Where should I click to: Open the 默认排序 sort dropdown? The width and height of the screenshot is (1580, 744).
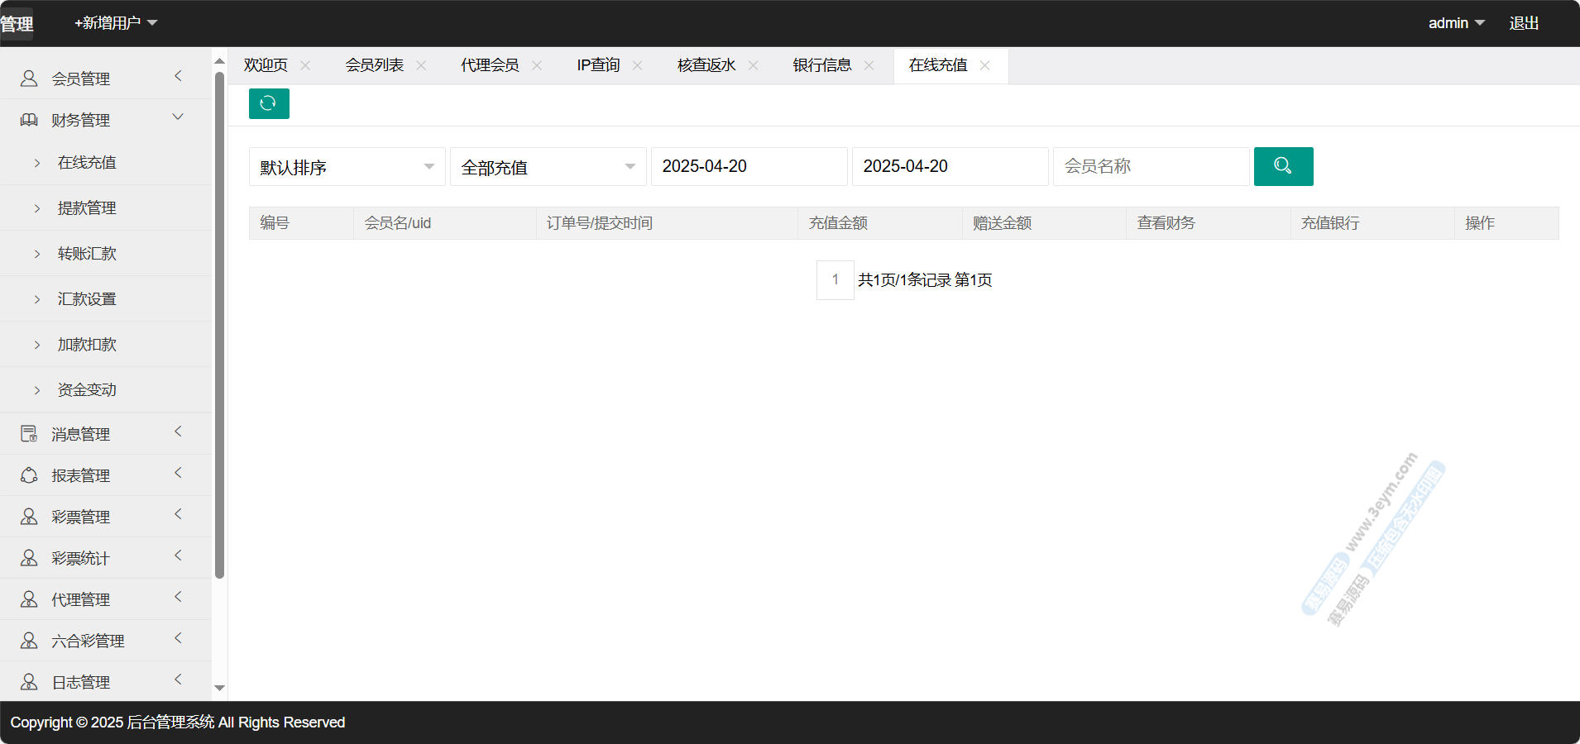pos(347,167)
